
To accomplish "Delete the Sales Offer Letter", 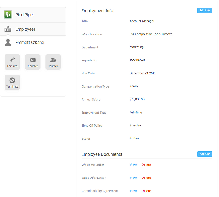I will click(x=146, y=178).
